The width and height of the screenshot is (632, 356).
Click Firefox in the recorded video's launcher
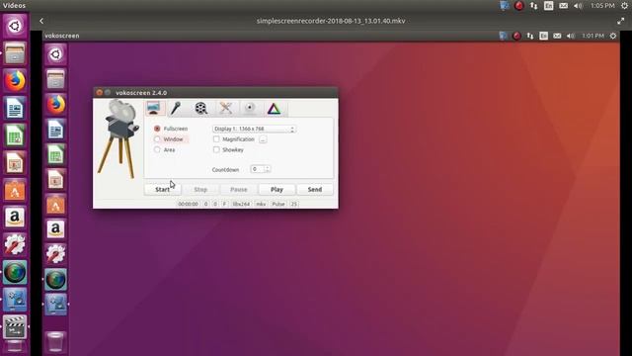tap(55, 104)
